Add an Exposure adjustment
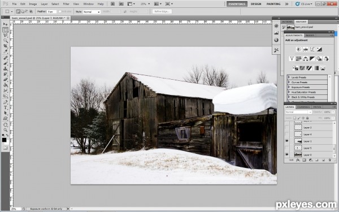The height and width of the screenshot is (212, 339). pyautogui.click(x=319, y=49)
